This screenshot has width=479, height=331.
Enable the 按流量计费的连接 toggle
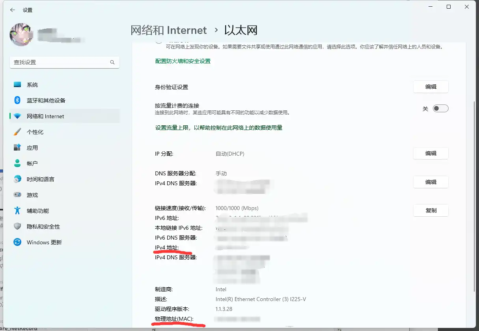click(x=440, y=108)
